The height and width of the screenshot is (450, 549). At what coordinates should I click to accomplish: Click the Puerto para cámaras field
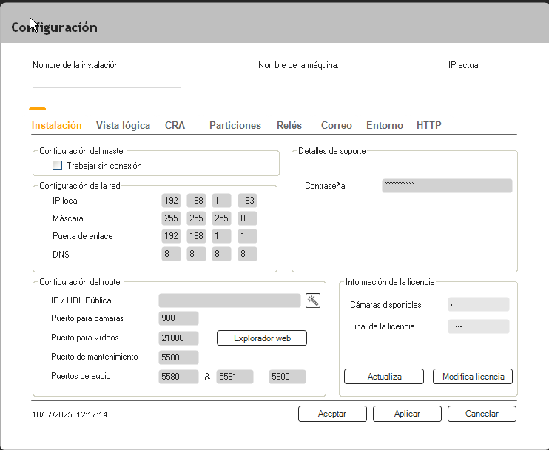pyautogui.click(x=178, y=318)
